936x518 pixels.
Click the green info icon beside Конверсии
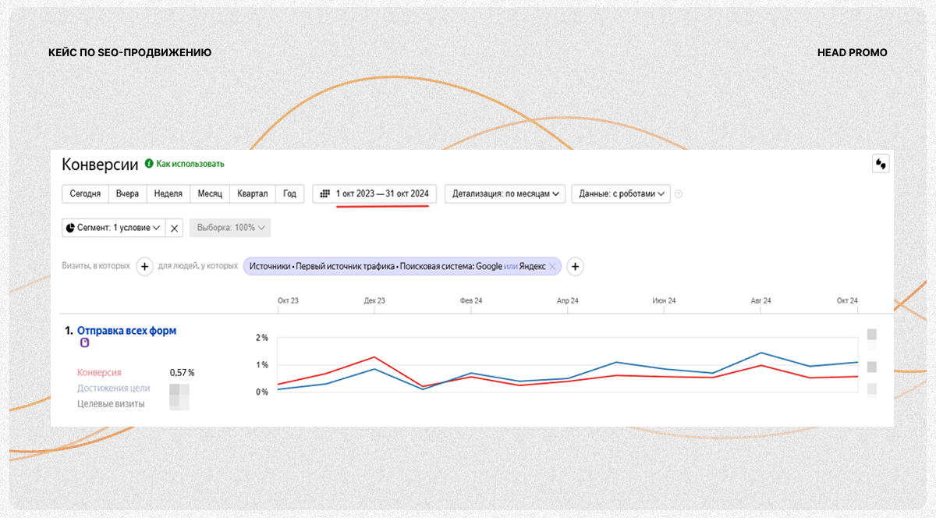tap(149, 164)
